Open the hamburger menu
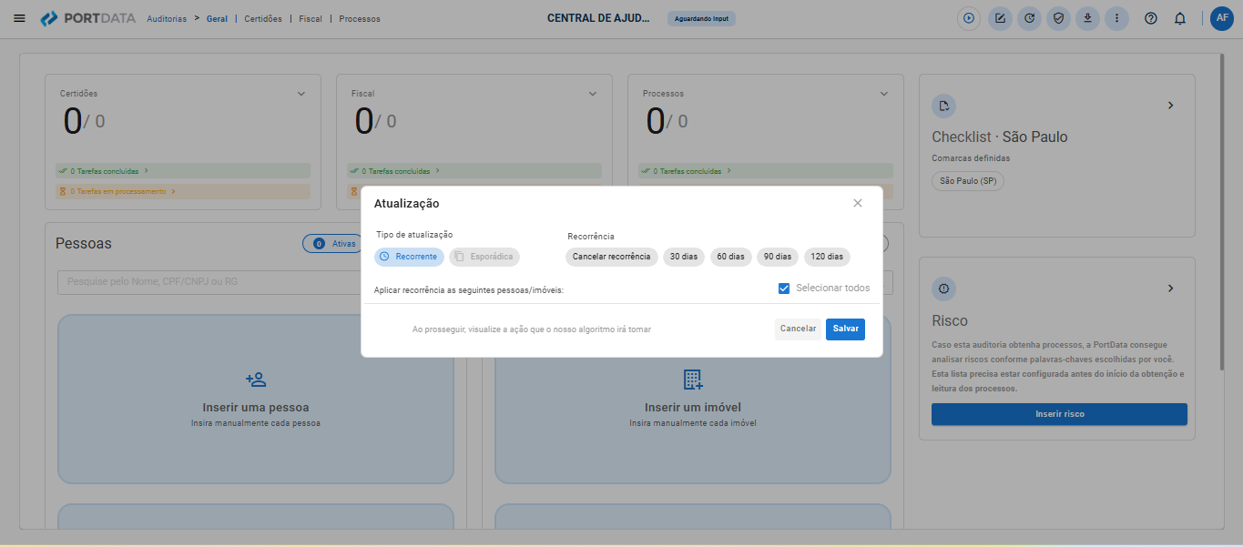This screenshot has width=1243, height=547. click(x=20, y=18)
